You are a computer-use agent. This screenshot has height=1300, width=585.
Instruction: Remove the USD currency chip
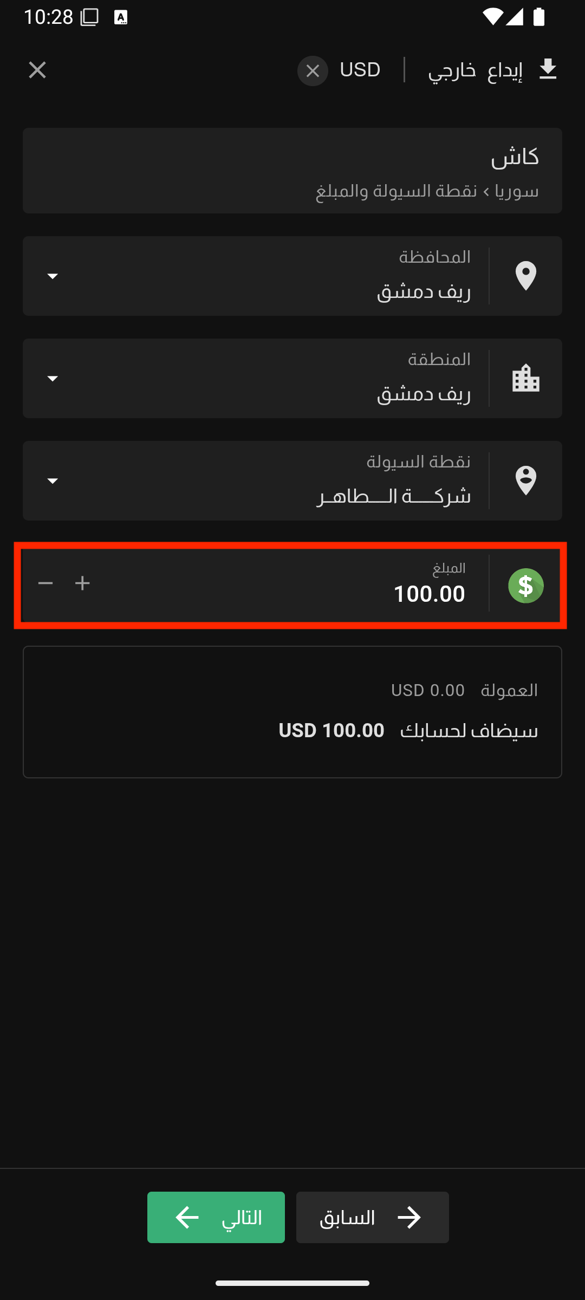(313, 71)
